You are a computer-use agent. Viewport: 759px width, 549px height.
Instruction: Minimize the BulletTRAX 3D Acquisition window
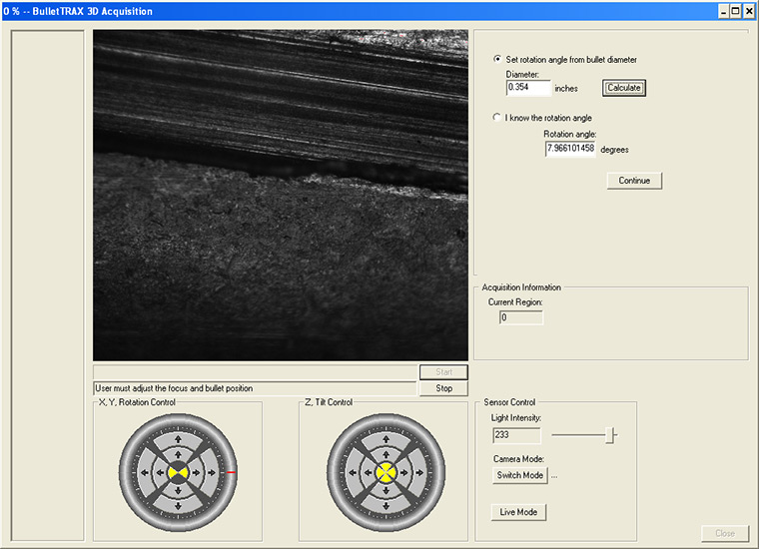coord(724,11)
